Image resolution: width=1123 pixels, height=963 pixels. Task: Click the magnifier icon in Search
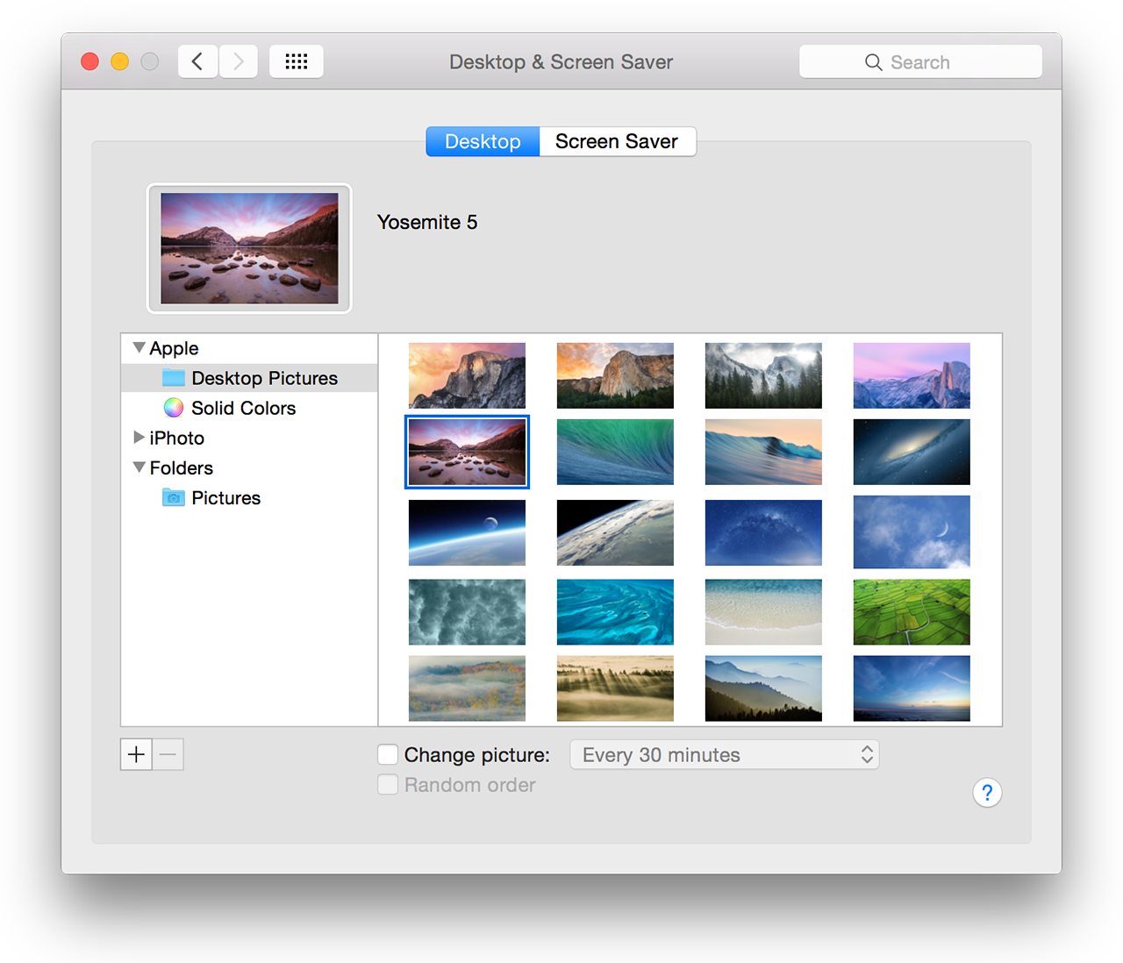click(873, 62)
